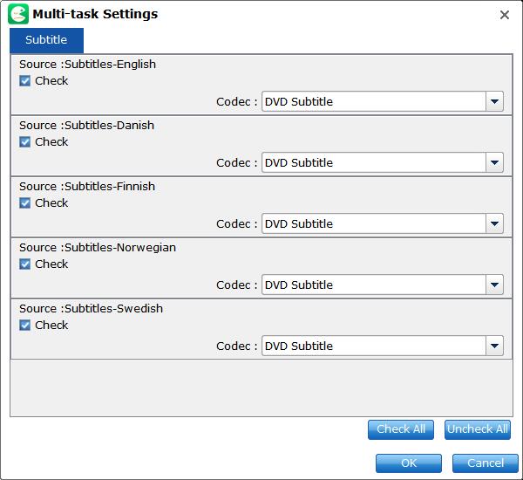Click the Uncheck All button
This screenshot has width=523, height=480.
coord(478,429)
